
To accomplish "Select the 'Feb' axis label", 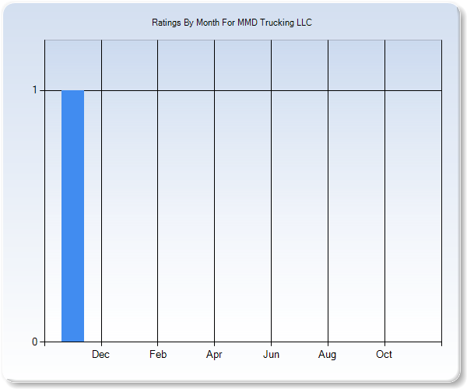I will tap(158, 355).
